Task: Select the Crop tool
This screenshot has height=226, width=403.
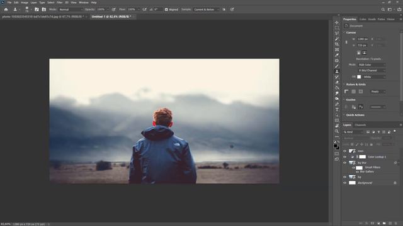Action: tap(337, 45)
